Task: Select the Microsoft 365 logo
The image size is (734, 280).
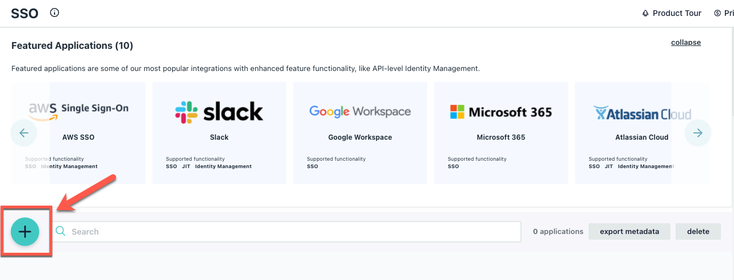Action: [x=501, y=112]
